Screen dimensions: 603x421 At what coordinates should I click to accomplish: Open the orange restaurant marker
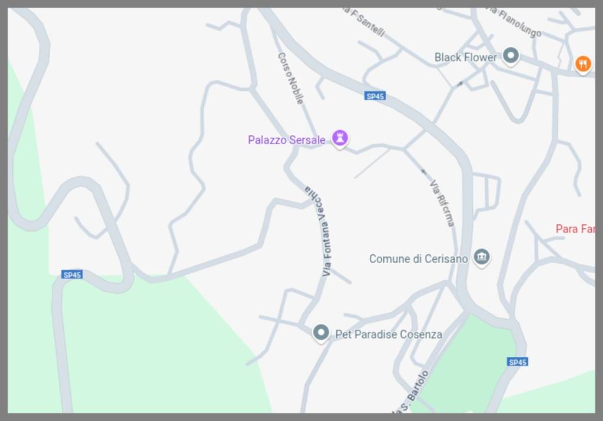click(x=583, y=65)
